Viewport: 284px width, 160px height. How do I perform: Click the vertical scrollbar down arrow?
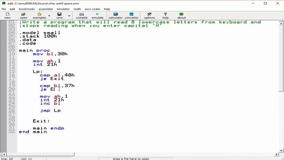[281, 150]
